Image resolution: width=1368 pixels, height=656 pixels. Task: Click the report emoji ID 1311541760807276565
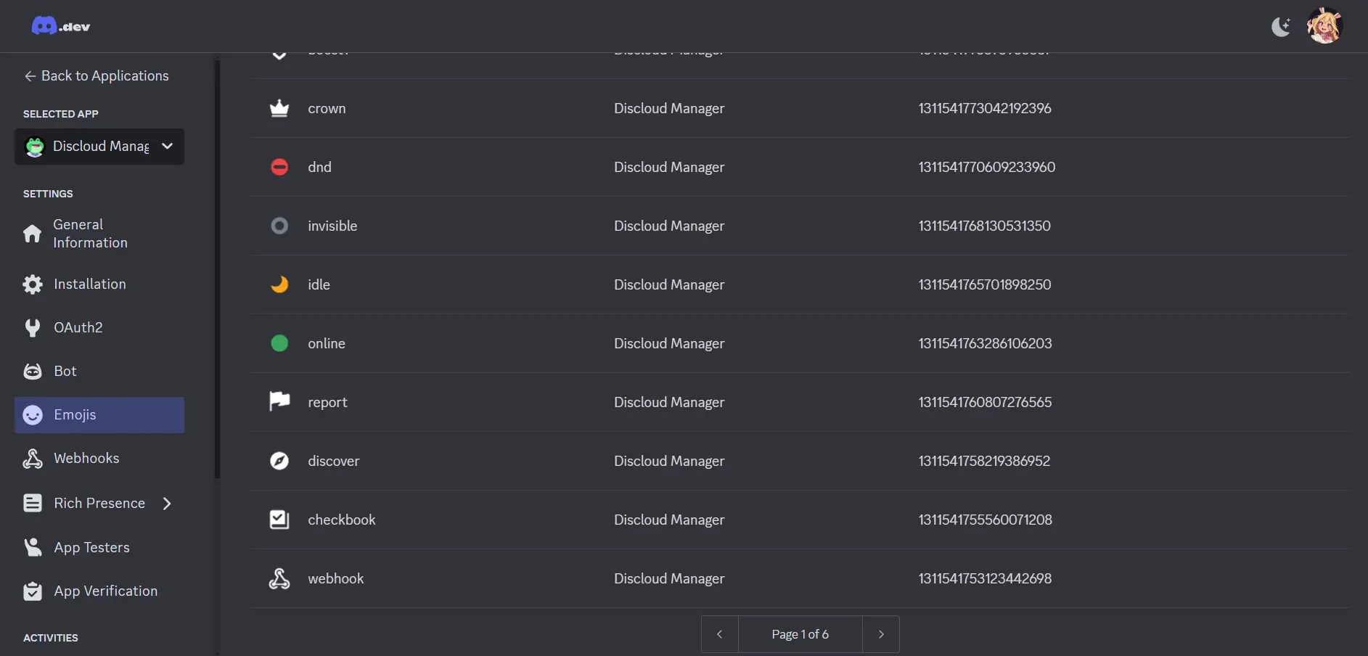[x=986, y=402]
